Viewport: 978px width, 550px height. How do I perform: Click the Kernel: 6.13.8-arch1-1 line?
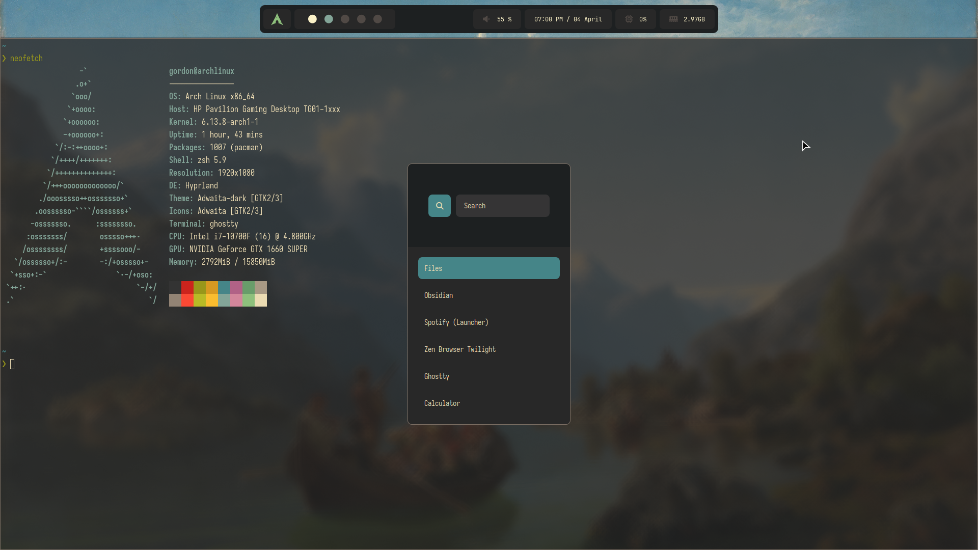point(214,122)
